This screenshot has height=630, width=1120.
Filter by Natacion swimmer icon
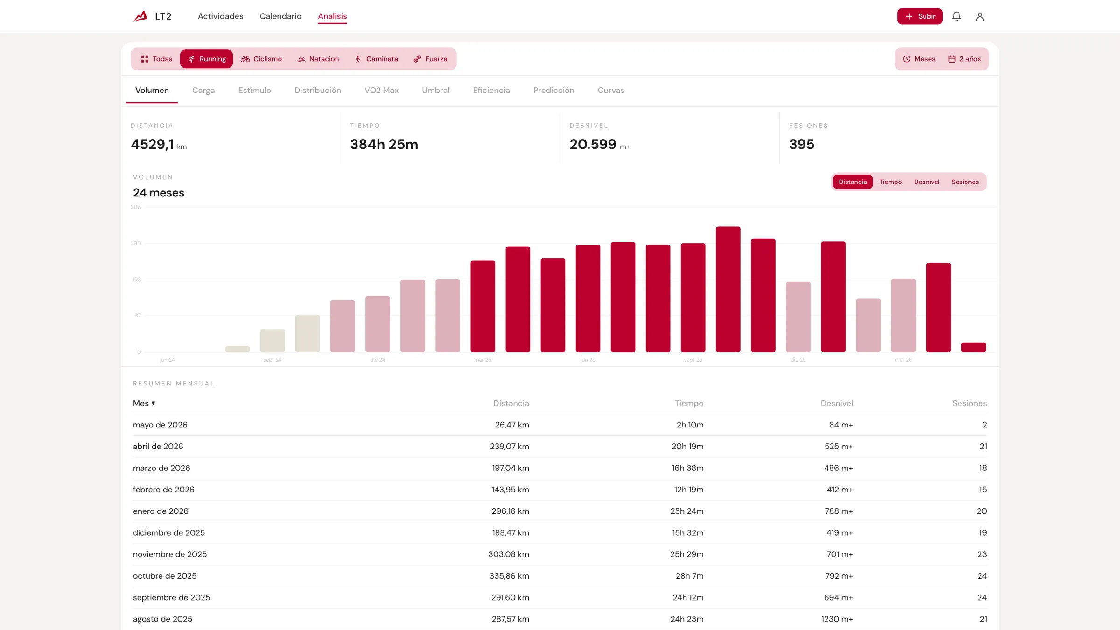point(301,59)
